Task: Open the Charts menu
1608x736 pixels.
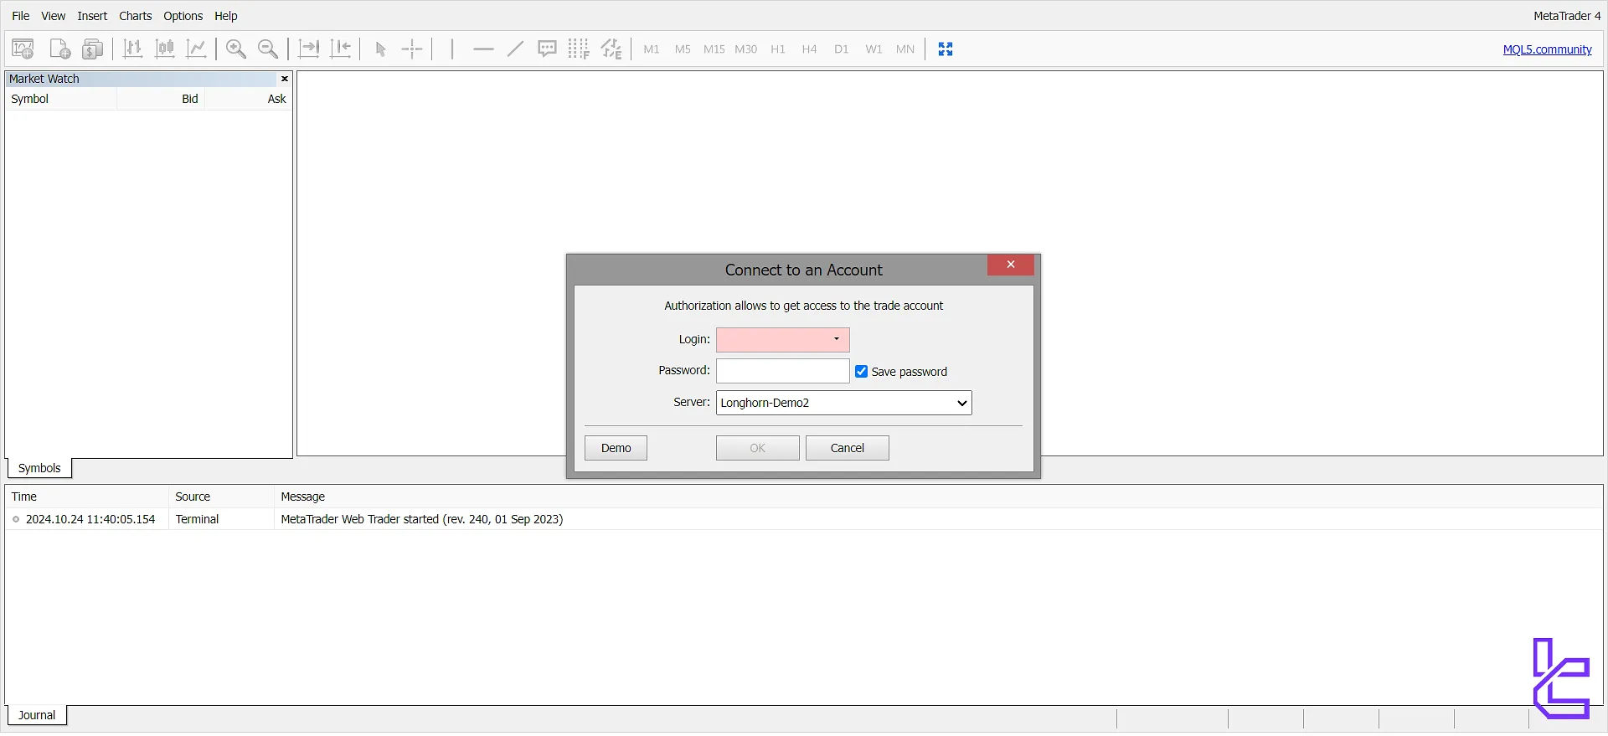Action: [x=135, y=16]
